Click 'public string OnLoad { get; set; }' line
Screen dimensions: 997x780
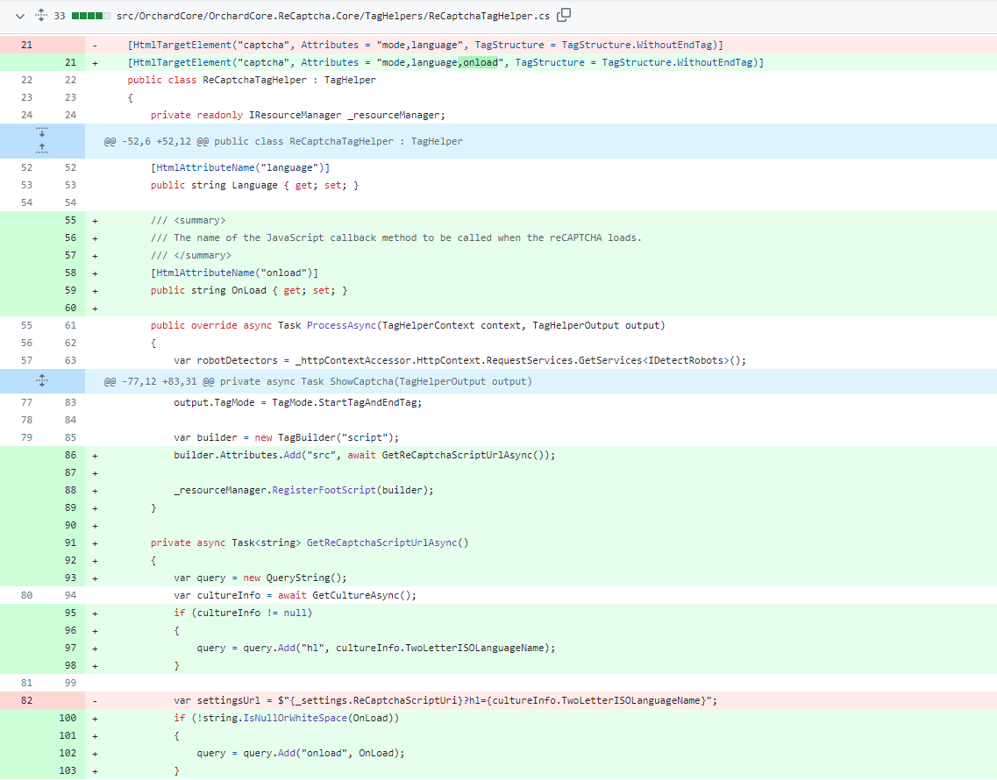(x=249, y=290)
